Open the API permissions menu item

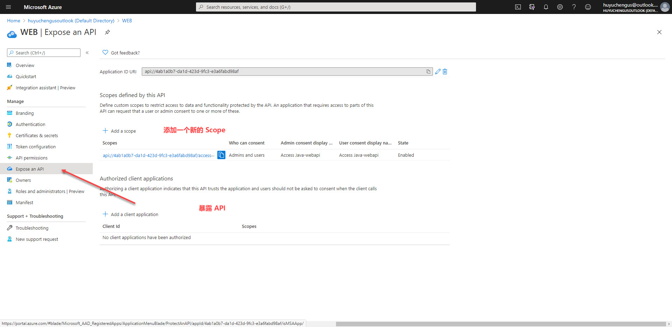[x=31, y=158]
